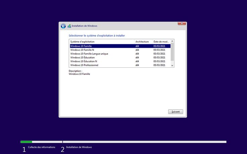Select Windows 10 Famille row
The width and height of the screenshot is (247, 154).
coord(120,46)
